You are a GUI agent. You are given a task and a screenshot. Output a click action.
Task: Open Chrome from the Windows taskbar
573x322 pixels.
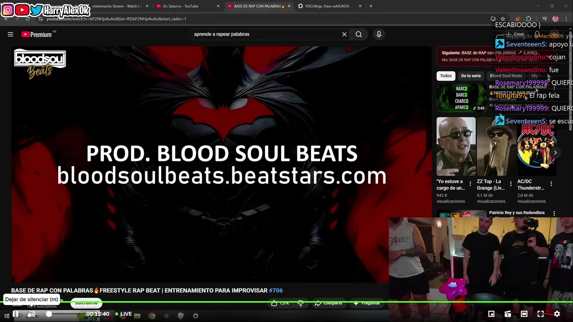(152, 316)
